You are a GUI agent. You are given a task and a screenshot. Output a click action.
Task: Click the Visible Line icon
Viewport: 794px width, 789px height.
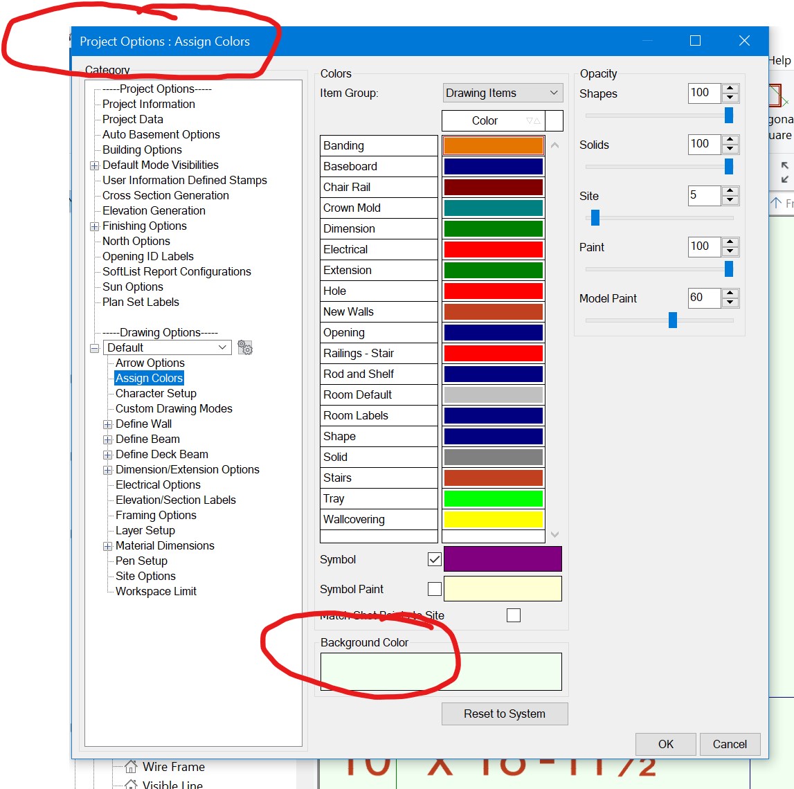pos(131,783)
